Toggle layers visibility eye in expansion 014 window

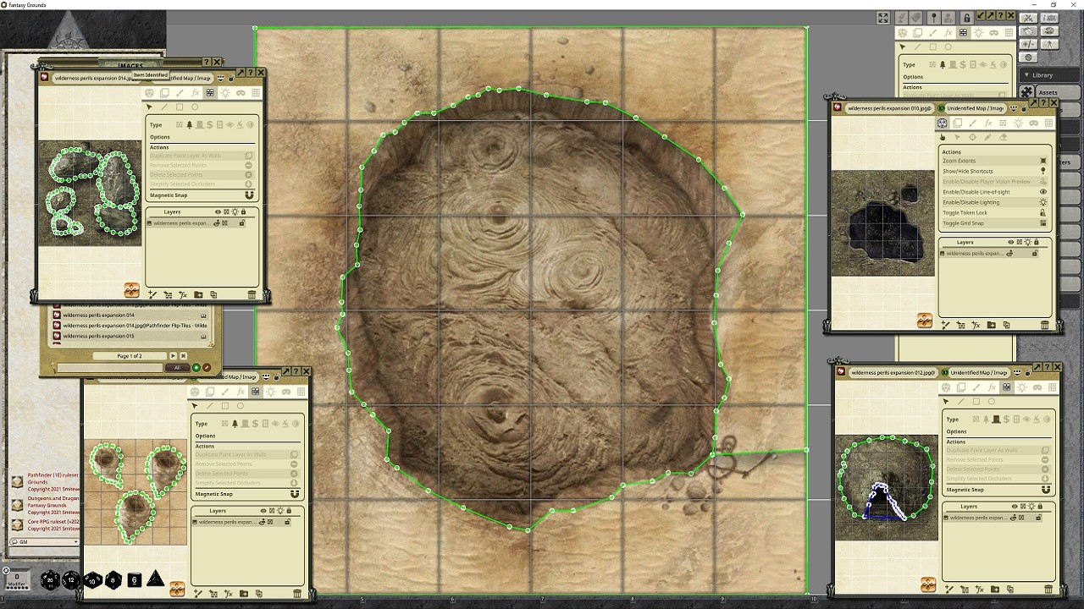pos(218,212)
